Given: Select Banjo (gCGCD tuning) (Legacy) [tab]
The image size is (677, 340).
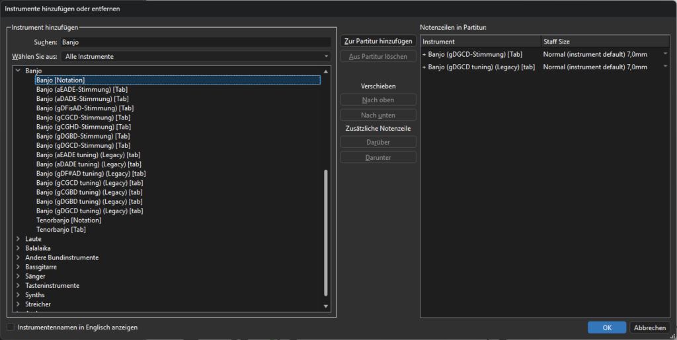Looking at the screenshot, I should pos(89,183).
